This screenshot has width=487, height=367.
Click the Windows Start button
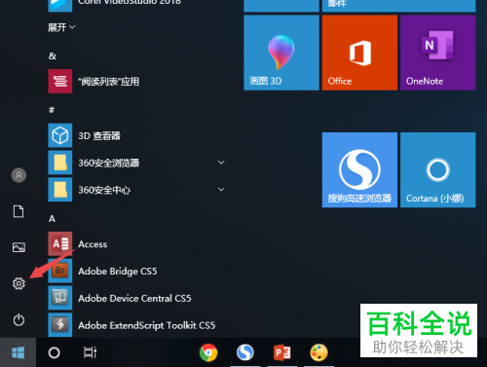click(x=18, y=352)
